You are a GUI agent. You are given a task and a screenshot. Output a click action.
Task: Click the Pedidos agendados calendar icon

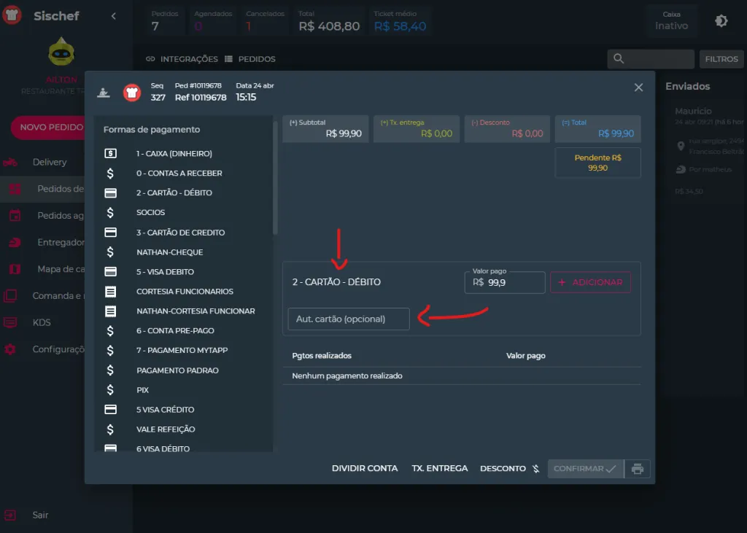coord(15,216)
